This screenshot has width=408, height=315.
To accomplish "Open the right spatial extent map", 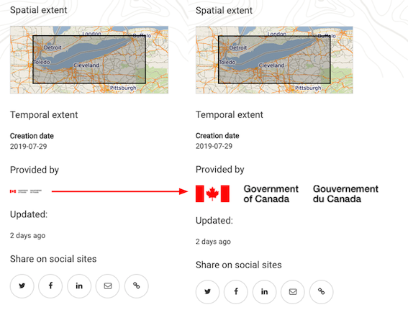I will tap(274, 60).
